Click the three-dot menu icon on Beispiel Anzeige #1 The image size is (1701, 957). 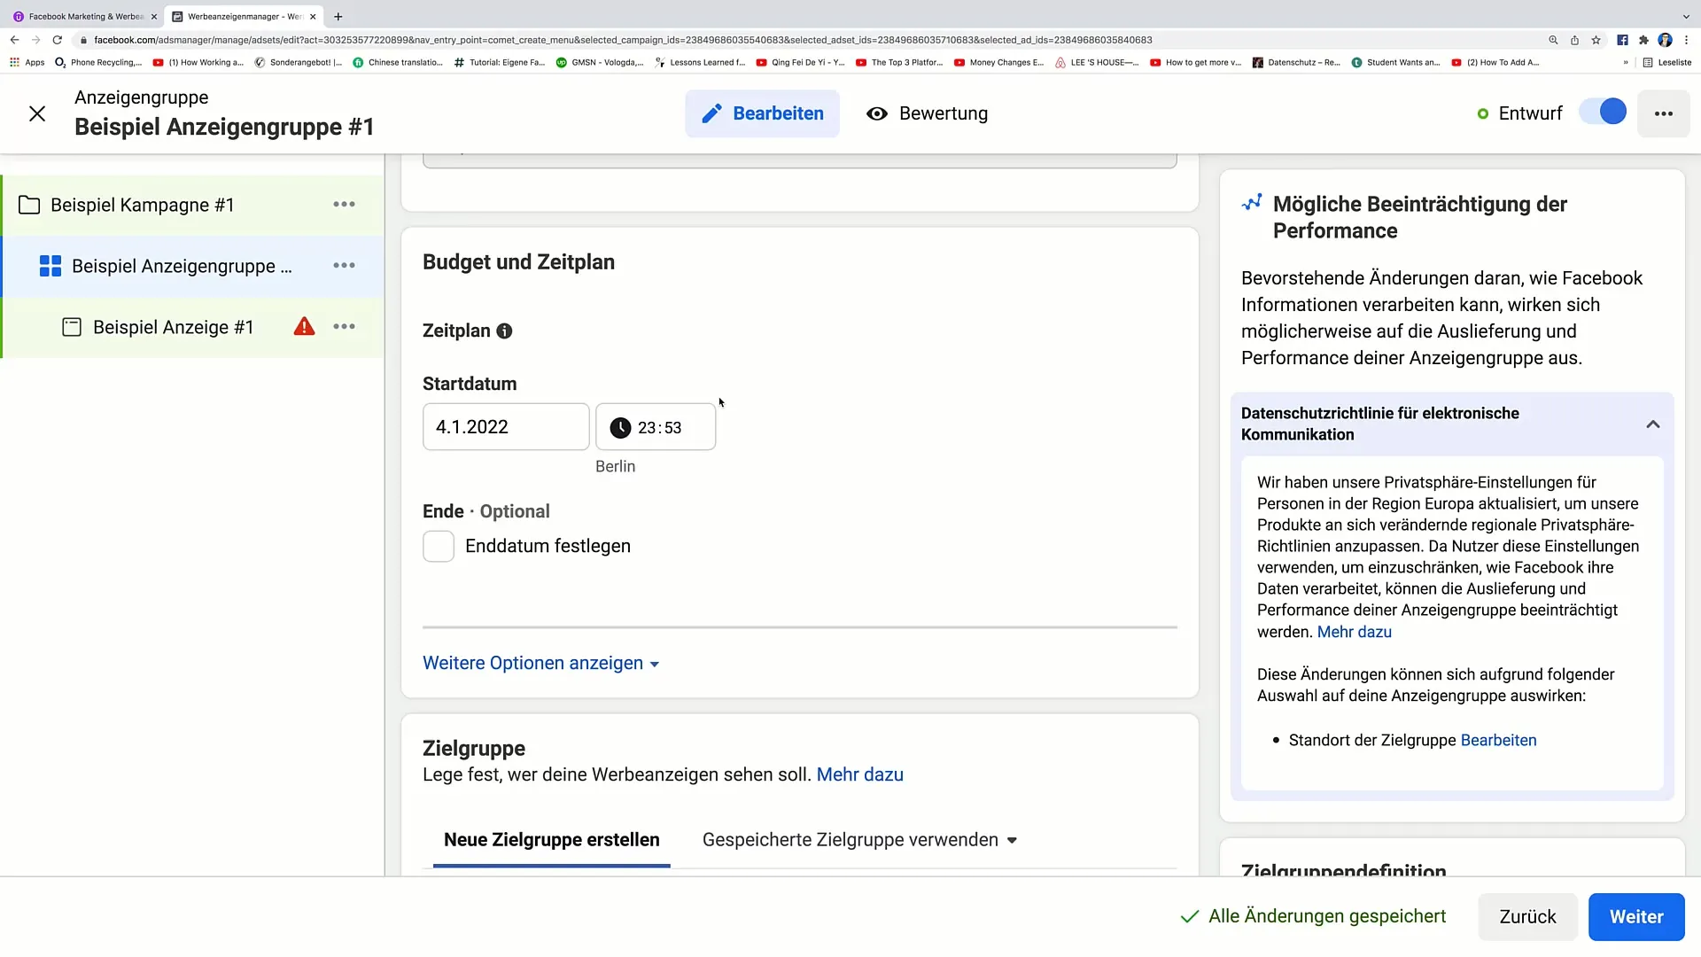click(344, 327)
